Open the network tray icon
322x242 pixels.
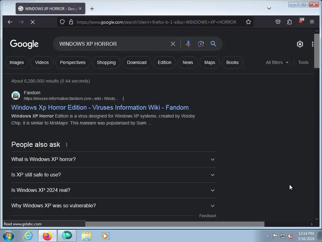click(x=283, y=236)
